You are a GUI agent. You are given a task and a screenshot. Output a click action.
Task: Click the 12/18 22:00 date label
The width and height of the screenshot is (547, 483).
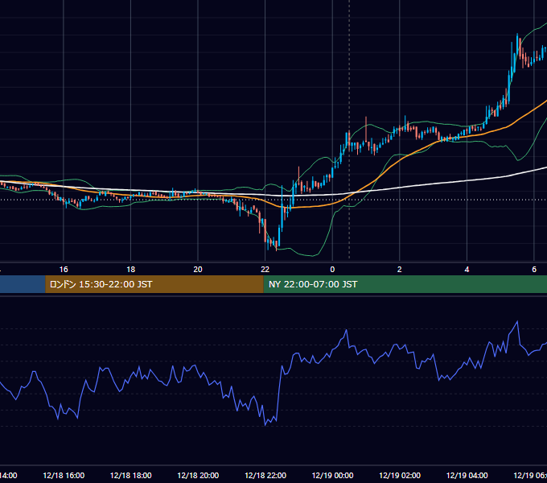pyautogui.click(x=265, y=475)
